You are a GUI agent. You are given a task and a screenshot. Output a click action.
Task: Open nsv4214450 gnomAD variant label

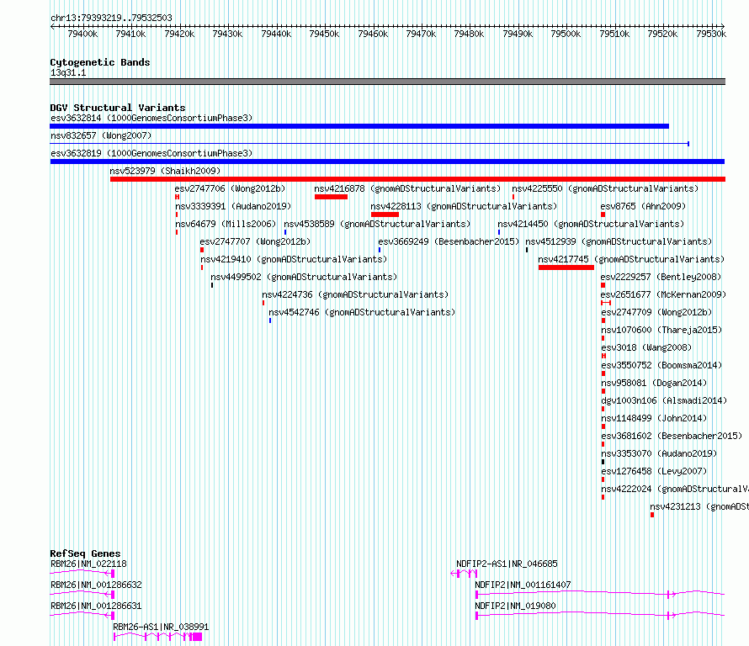point(591,224)
